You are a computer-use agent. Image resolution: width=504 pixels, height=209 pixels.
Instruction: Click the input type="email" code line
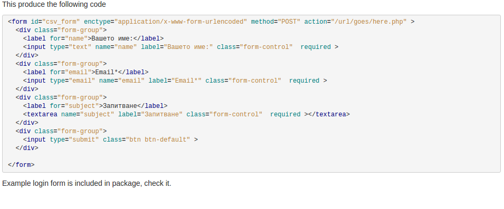pyautogui.click(x=175, y=81)
